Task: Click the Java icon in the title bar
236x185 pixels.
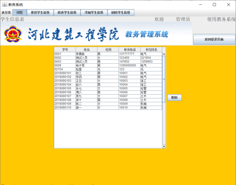Action: (5, 4)
